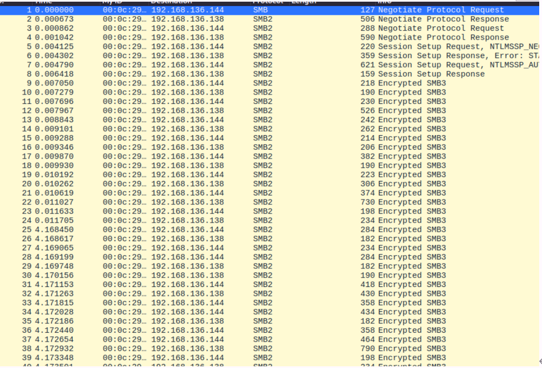Select packet 27 at time 4.169065
The image size is (542, 368).
(x=270, y=248)
